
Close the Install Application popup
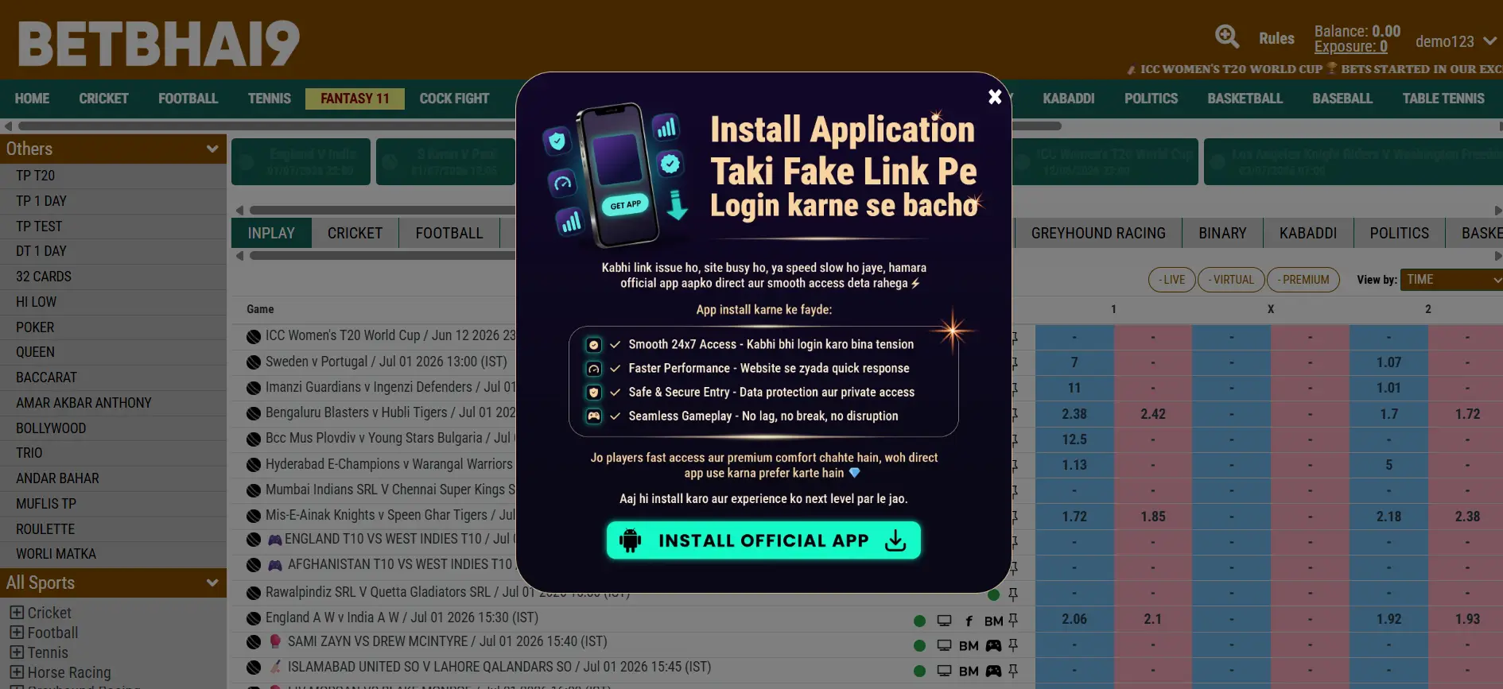tap(994, 97)
